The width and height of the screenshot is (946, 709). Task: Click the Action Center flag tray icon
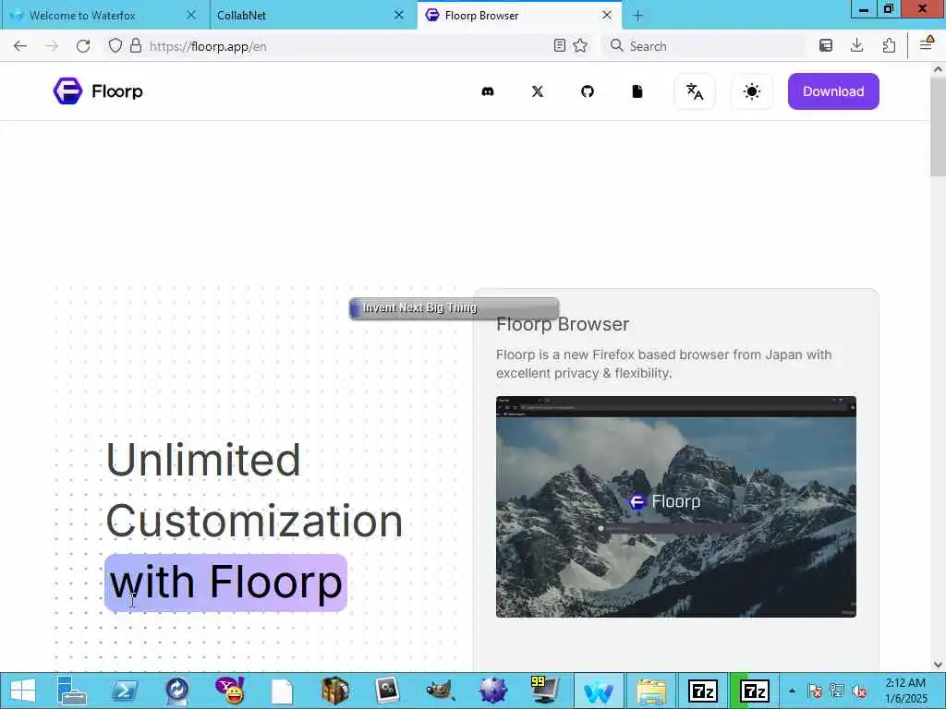coord(814,691)
